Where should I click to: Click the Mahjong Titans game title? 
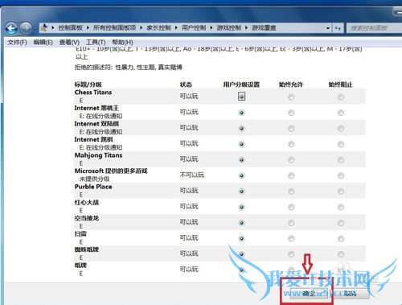[x=98, y=155]
